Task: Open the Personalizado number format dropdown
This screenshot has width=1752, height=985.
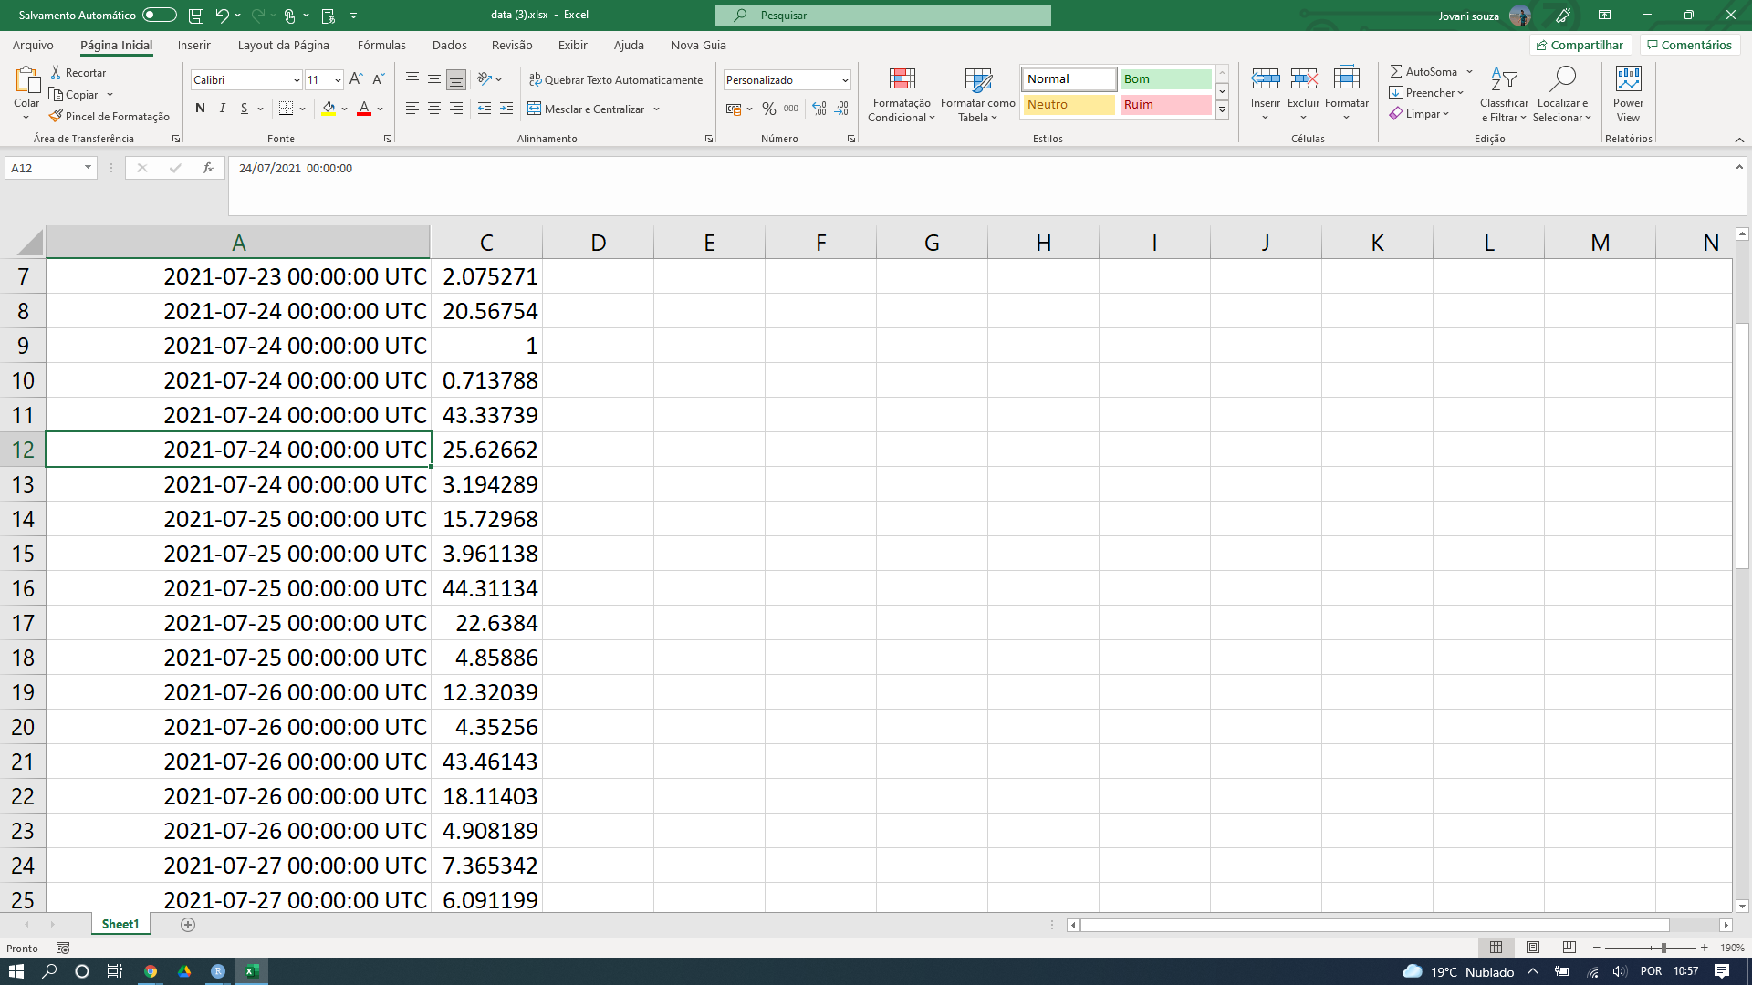Action: pos(845,80)
